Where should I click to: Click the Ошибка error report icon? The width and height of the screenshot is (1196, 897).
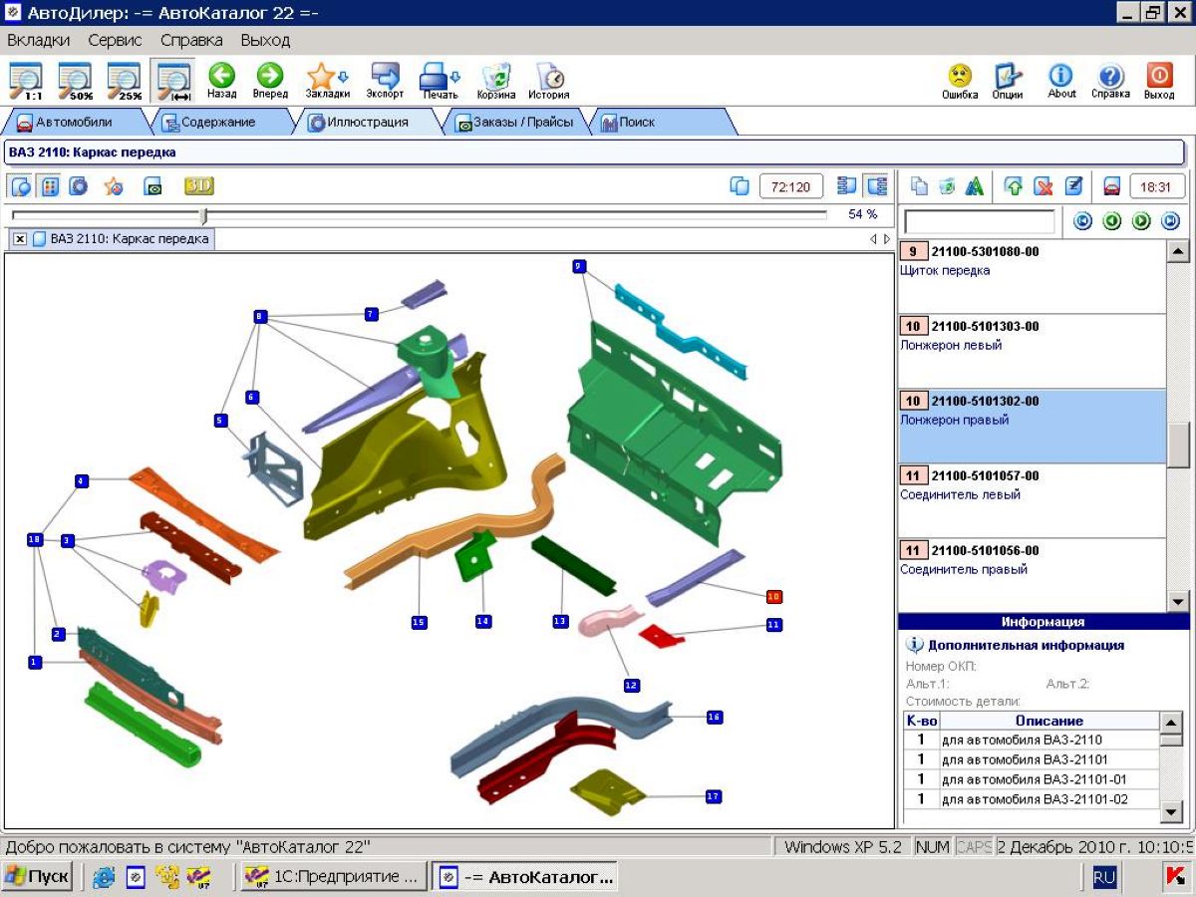click(x=960, y=81)
